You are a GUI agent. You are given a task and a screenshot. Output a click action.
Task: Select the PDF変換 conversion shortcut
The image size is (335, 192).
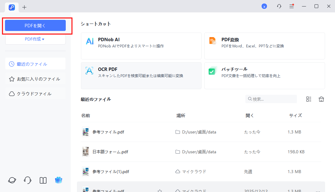click(265, 46)
